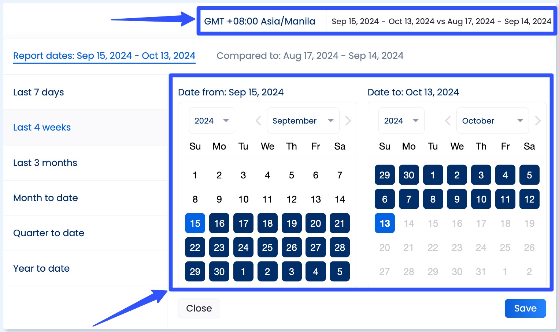Screen dimensions: 559x332
Task: Open the Report dates tab
Action: (x=104, y=56)
